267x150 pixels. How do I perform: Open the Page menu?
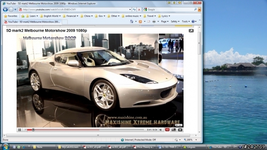tap(165, 21)
